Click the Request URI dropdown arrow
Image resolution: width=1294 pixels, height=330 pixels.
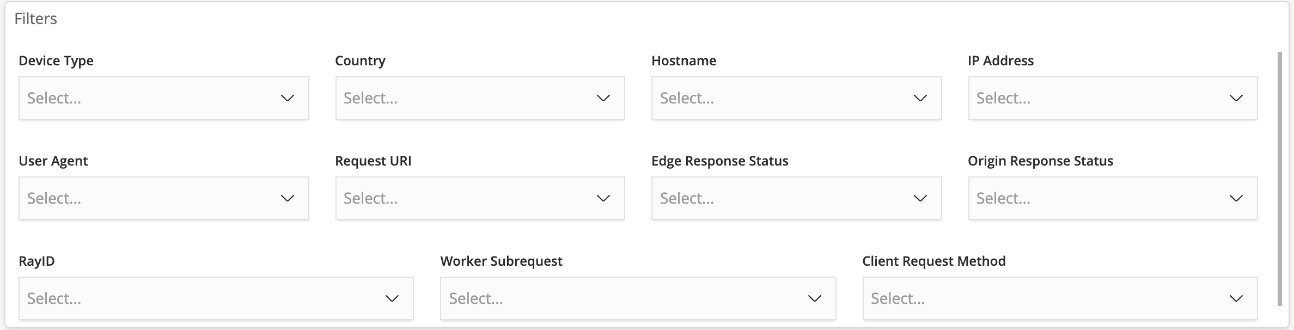point(604,198)
